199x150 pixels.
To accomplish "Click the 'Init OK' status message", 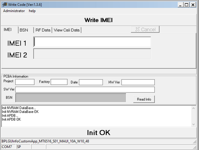I will click(x=99, y=133).
